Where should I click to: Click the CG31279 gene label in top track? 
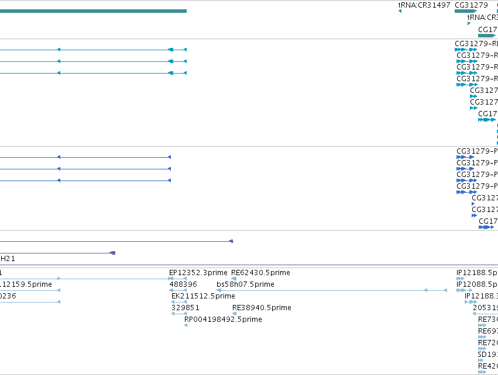tap(471, 5)
